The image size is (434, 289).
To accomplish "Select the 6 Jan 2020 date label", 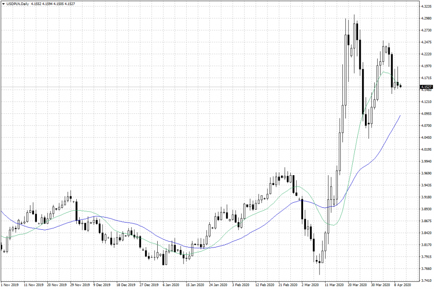I will [x=171, y=285].
